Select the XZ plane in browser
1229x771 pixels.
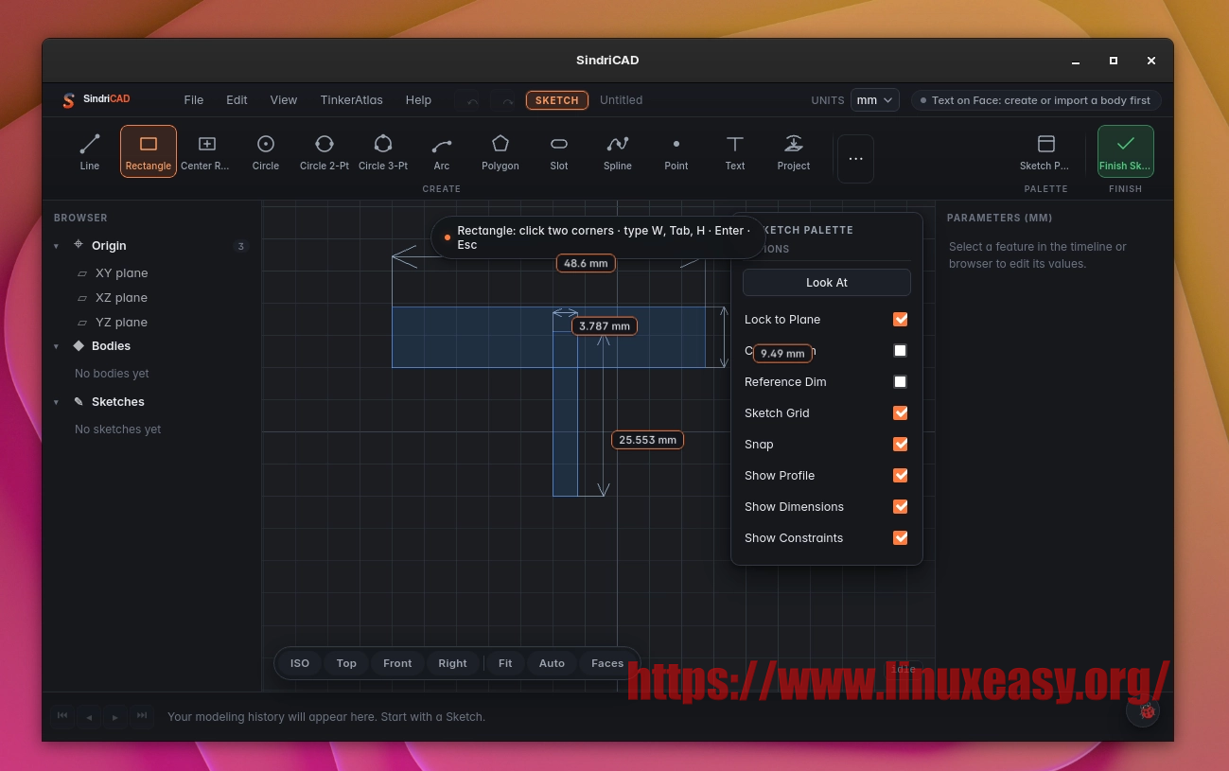(121, 298)
